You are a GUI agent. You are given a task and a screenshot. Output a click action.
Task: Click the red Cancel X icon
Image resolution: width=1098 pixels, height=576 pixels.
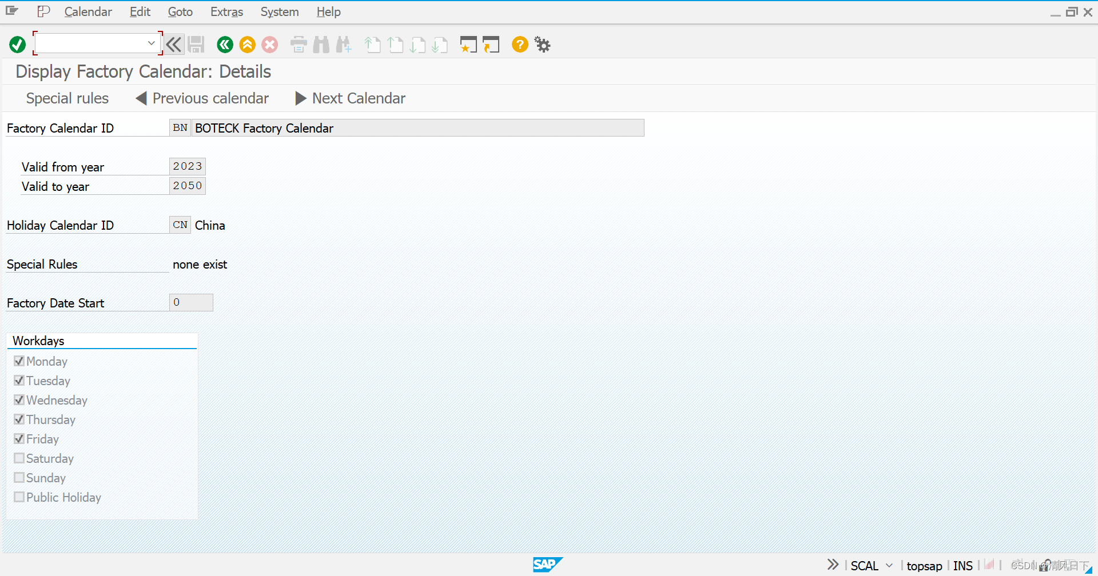[269, 44]
